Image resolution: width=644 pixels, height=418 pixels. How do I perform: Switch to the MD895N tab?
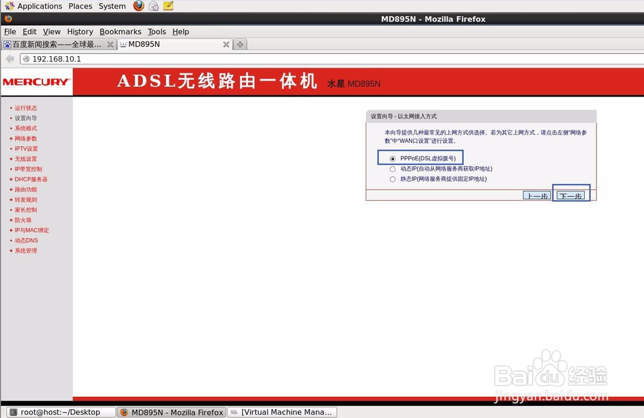click(175, 44)
